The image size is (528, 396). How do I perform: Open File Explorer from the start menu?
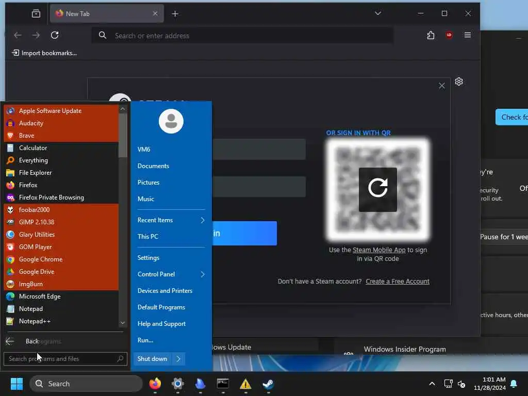(61, 173)
